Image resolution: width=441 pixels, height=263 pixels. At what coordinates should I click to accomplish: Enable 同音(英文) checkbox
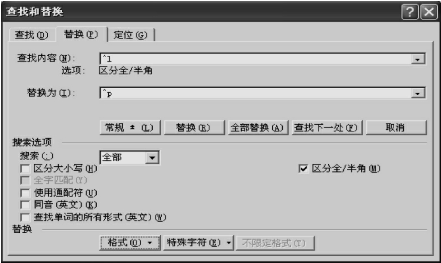25,205
